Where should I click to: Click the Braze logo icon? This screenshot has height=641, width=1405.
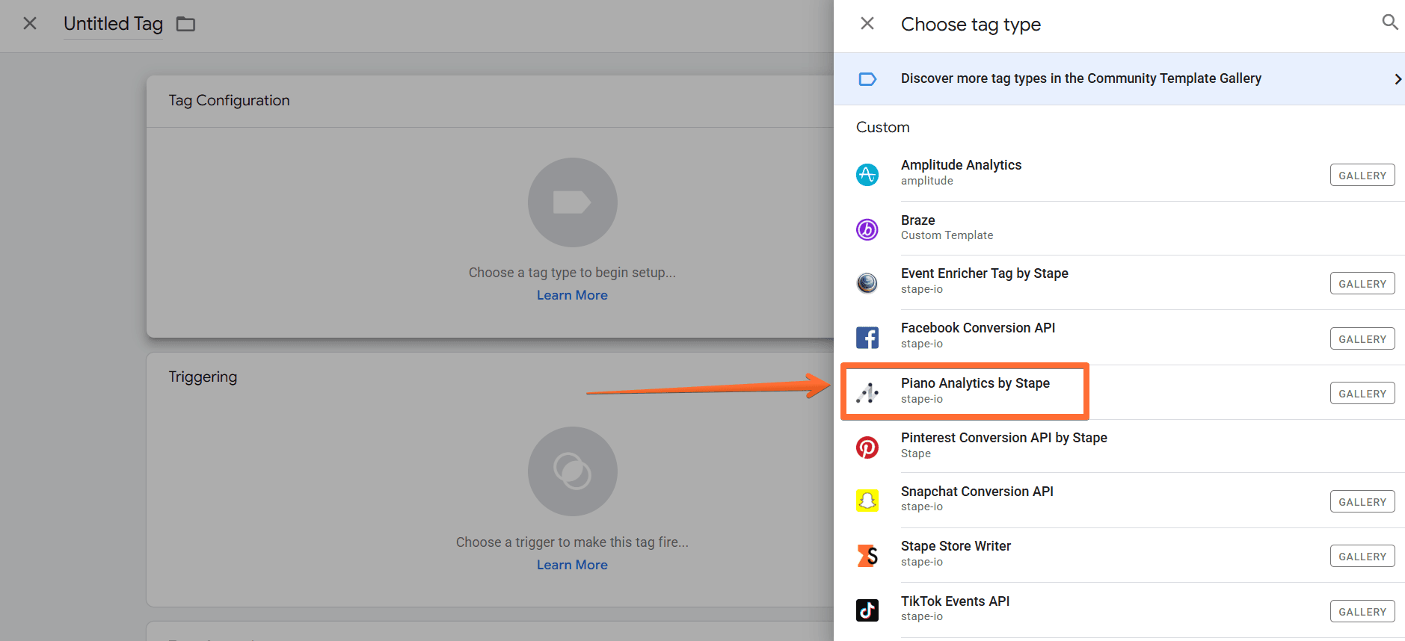tap(867, 229)
